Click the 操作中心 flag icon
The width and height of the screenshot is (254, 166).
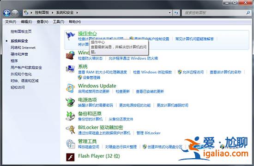click(70, 36)
